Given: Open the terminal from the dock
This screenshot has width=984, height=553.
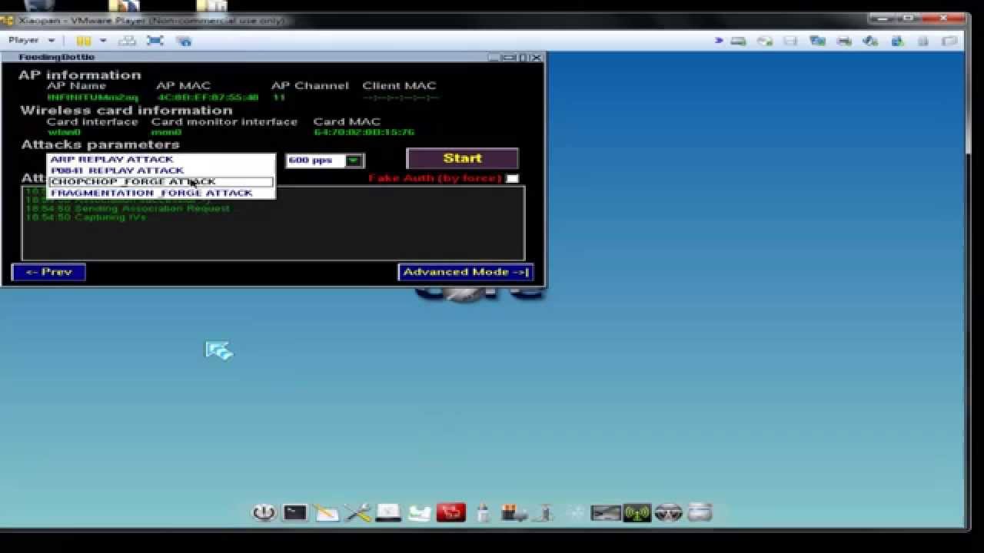Looking at the screenshot, I should pos(295,512).
